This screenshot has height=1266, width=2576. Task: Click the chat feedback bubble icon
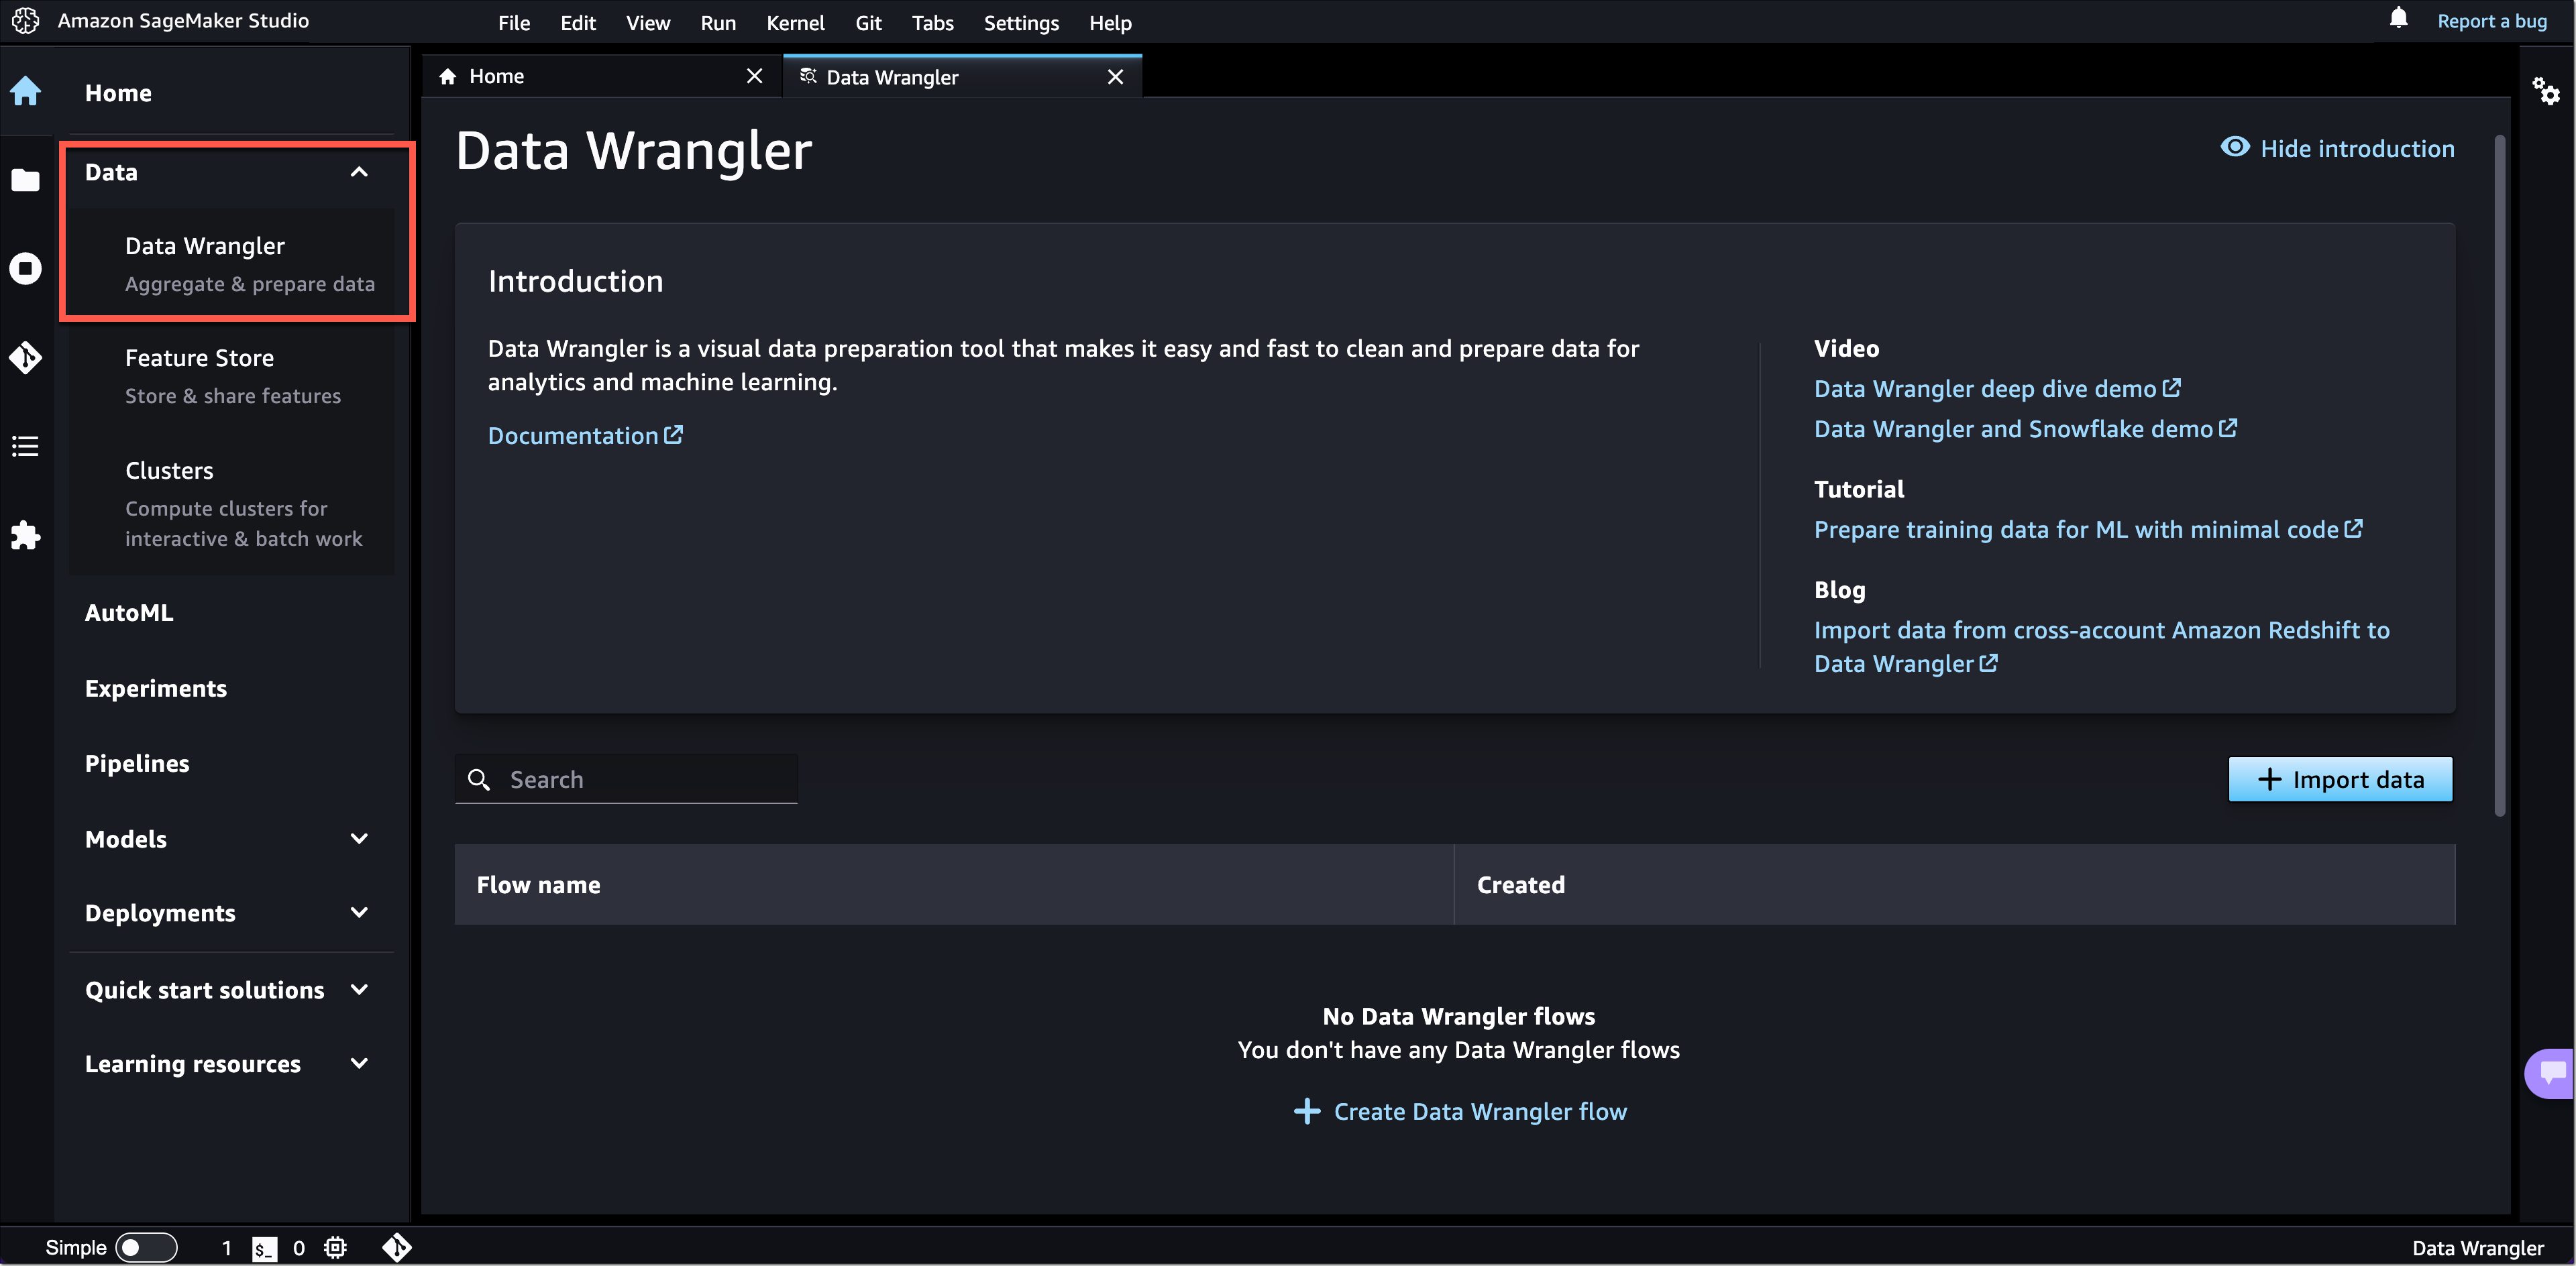(2551, 1073)
